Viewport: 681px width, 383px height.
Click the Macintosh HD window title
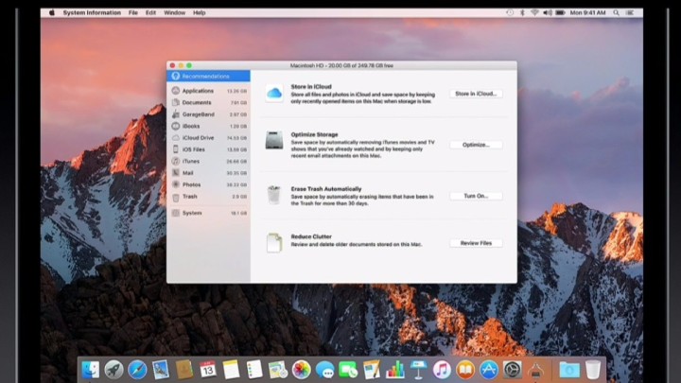point(341,65)
